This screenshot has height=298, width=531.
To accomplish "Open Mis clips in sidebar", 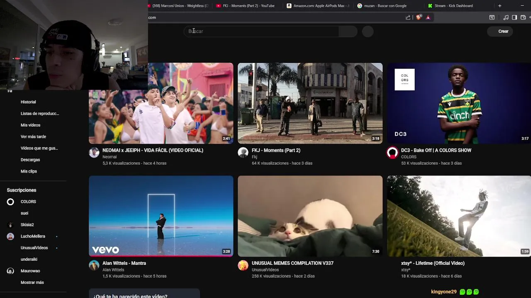I will [x=29, y=171].
